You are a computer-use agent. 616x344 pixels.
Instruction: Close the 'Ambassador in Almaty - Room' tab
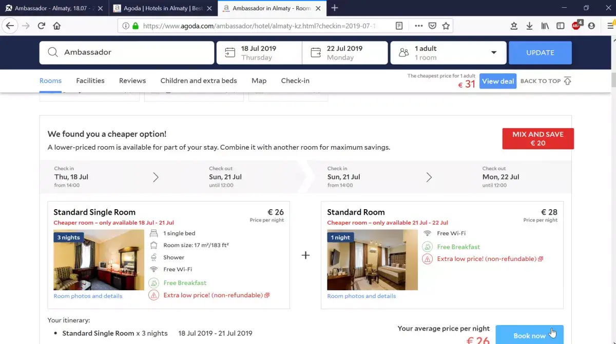319,8
